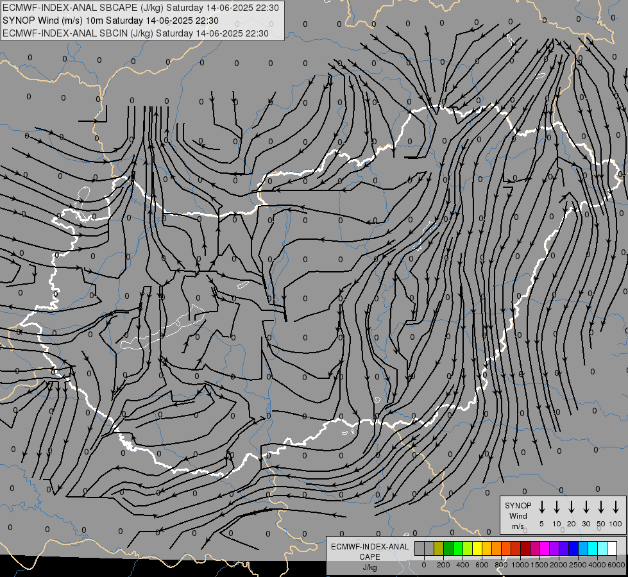Click the '100' wind speed legend number

pos(616,524)
